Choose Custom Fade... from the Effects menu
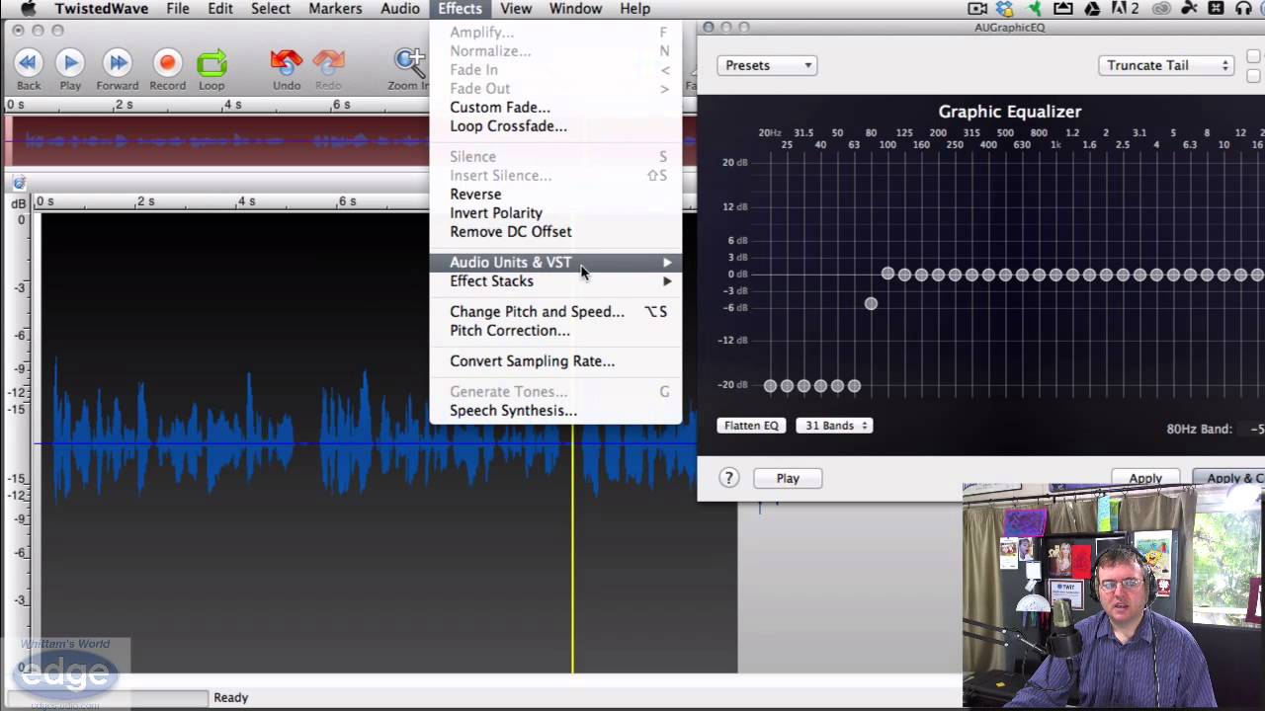 coord(555,108)
